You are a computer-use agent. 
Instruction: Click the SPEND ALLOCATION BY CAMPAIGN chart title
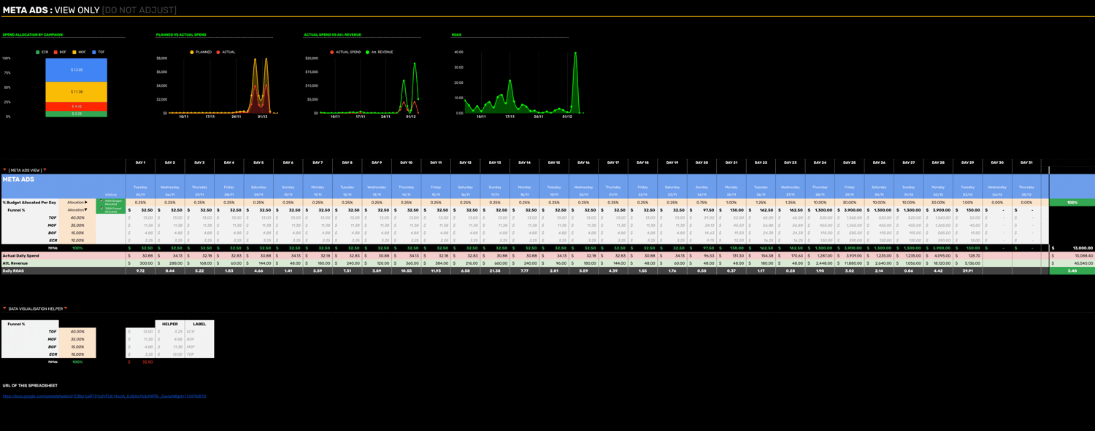(x=33, y=34)
